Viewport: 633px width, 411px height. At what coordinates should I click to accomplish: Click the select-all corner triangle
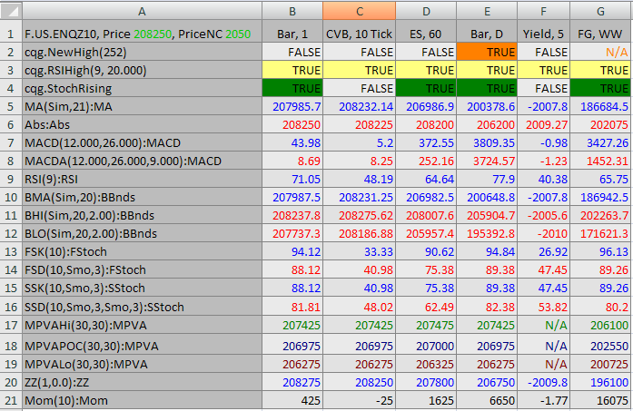[x=10, y=11]
